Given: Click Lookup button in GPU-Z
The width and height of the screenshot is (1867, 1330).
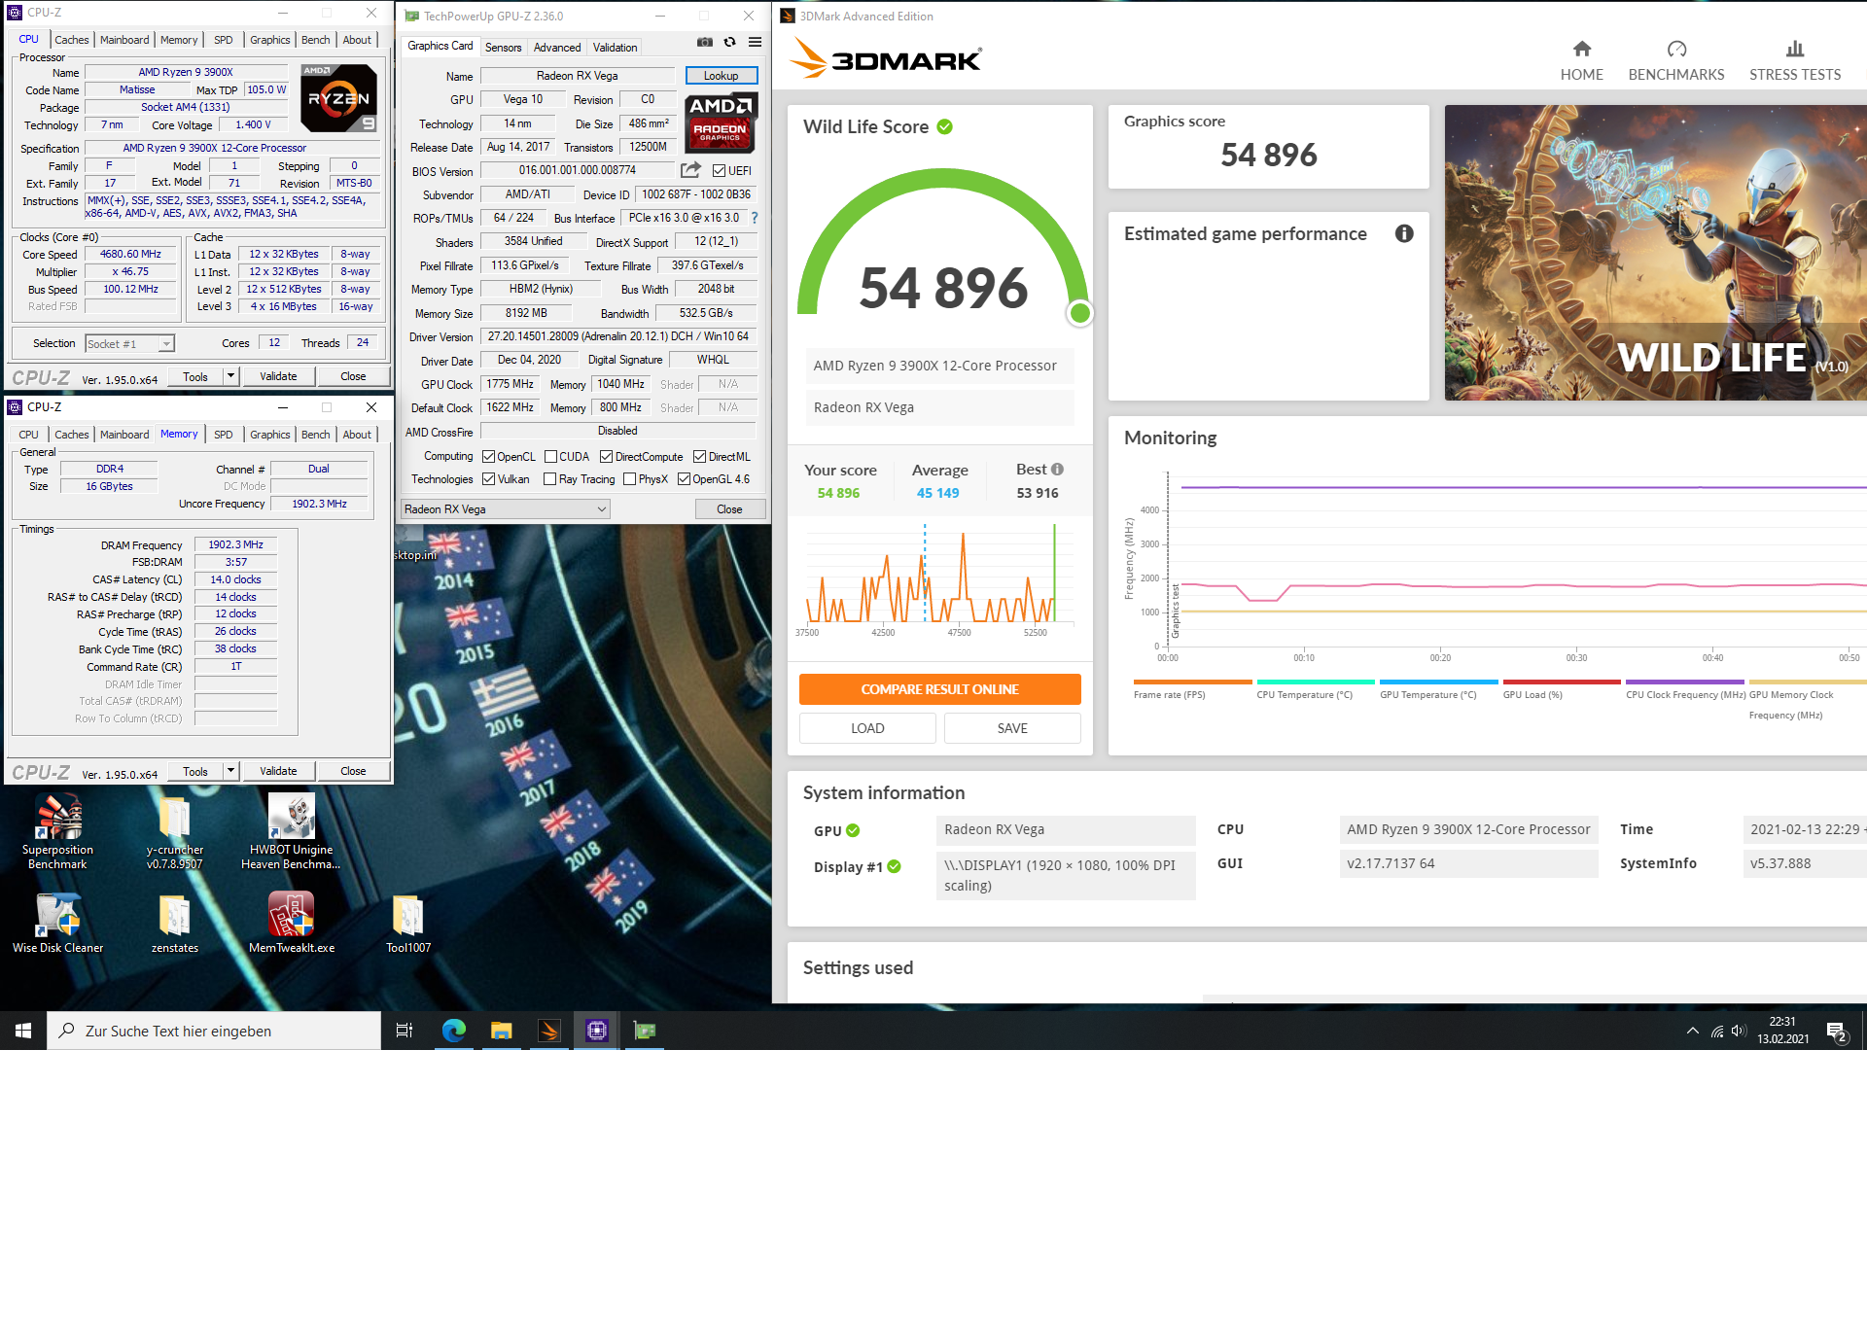Looking at the screenshot, I should coord(721,76).
